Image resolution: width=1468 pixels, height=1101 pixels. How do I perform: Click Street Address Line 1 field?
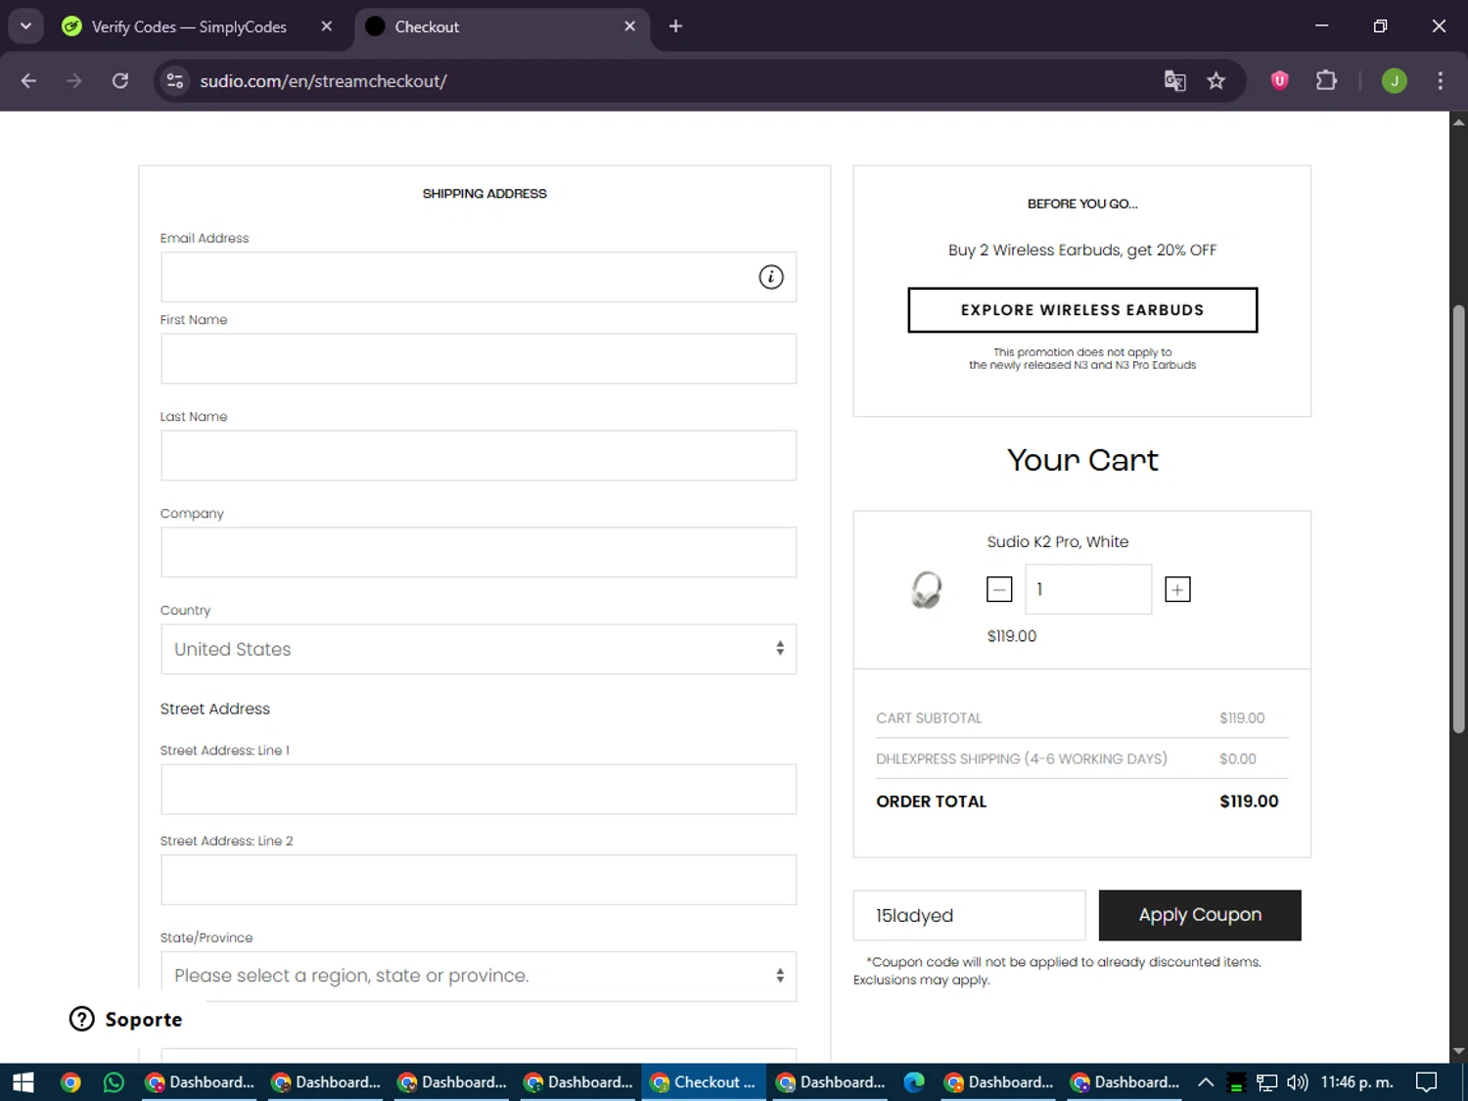point(479,789)
